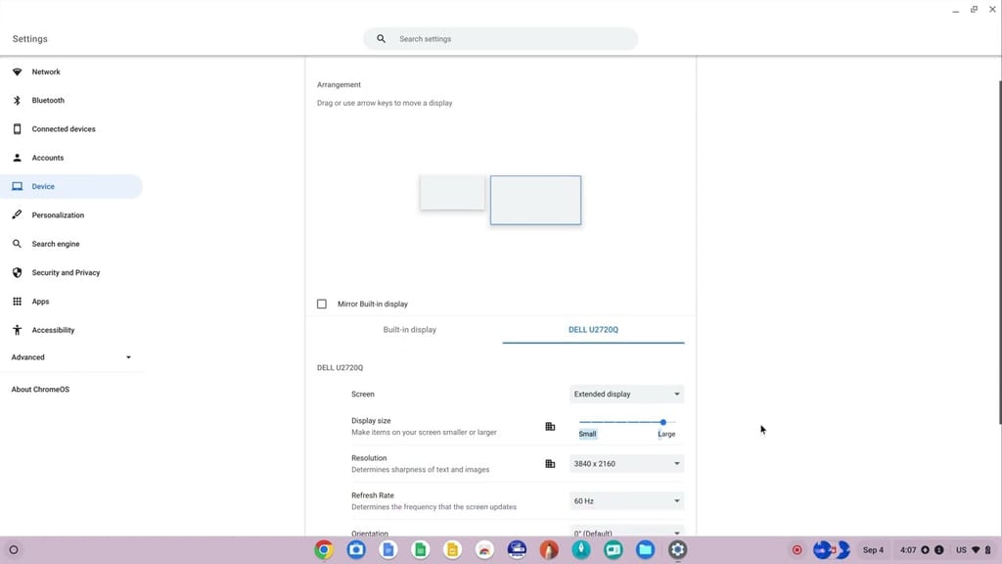
Task: Open Google Sheets from the shelf
Action: tap(421, 550)
